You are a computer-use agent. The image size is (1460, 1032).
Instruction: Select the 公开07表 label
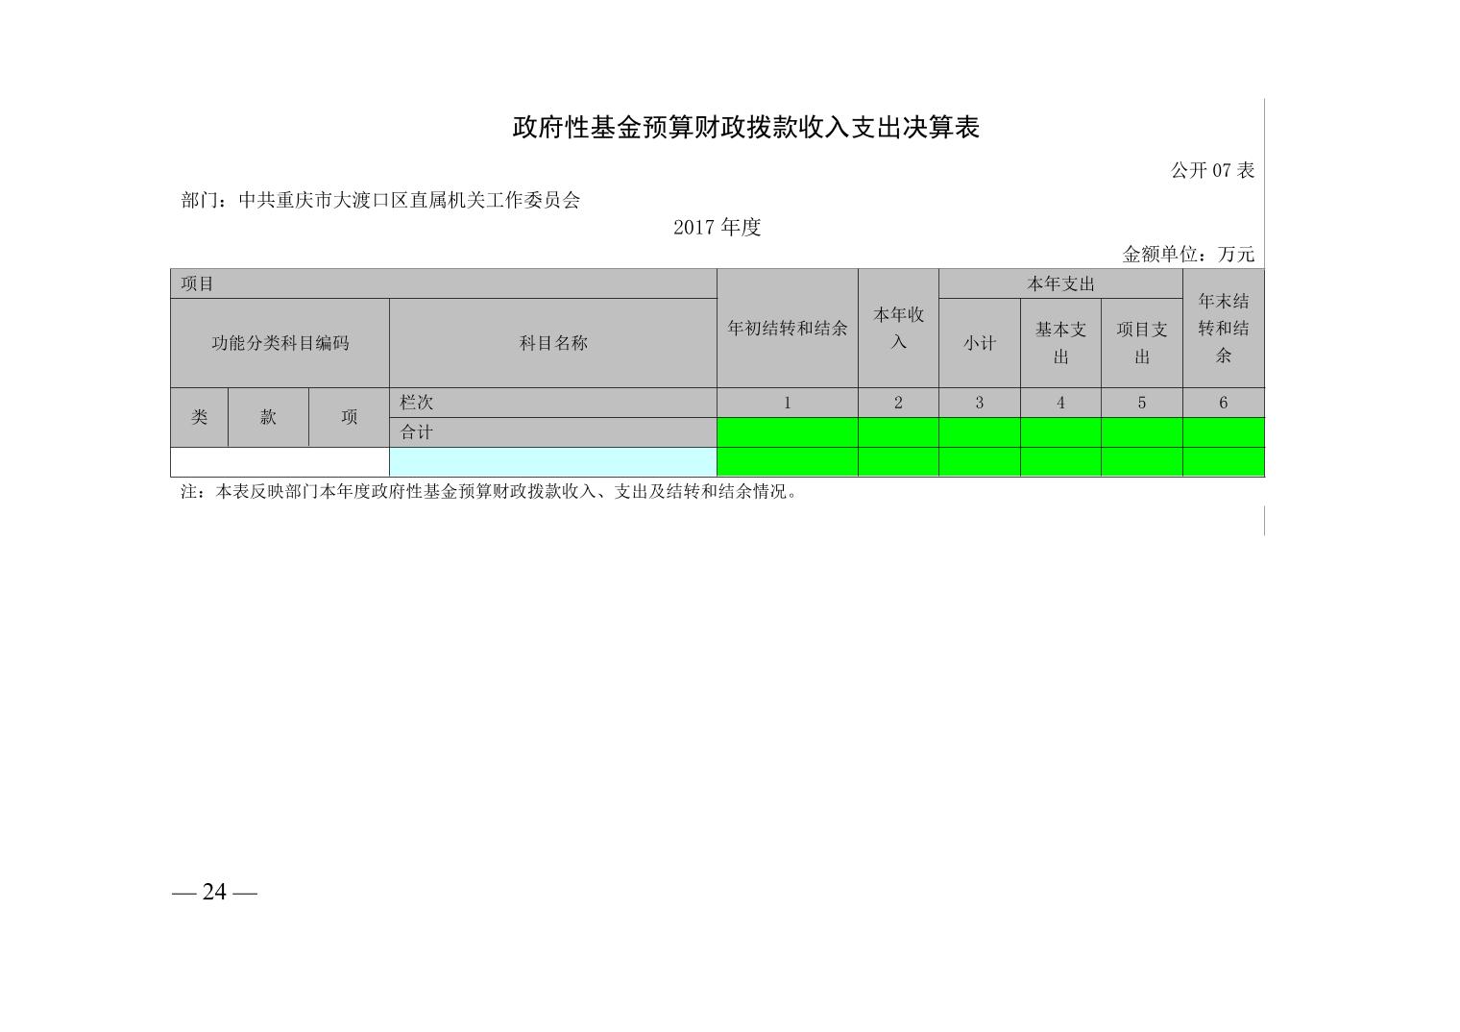click(1212, 171)
